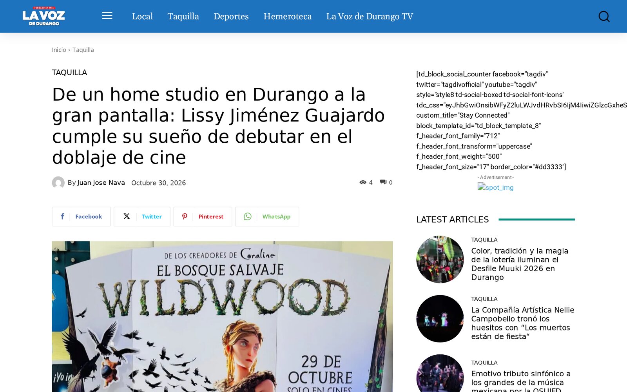Open the search magnifier icon
Screen dimensions: 627x392
coord(604,16)
